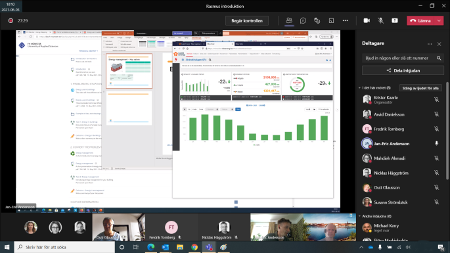Click the 'Bjud in någon' input field
This screenshot has width=450, height=253.
(399, 58)
